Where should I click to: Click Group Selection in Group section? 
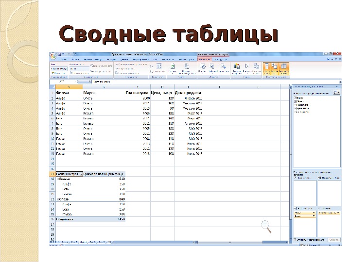pyautogui.click(x=131, y=65)
